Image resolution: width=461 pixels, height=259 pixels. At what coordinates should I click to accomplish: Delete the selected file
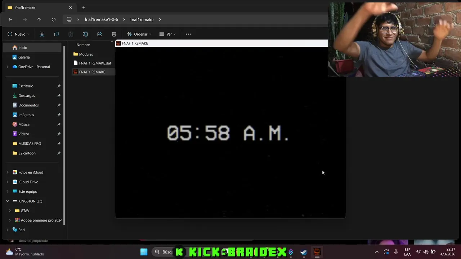click(114, 34)
